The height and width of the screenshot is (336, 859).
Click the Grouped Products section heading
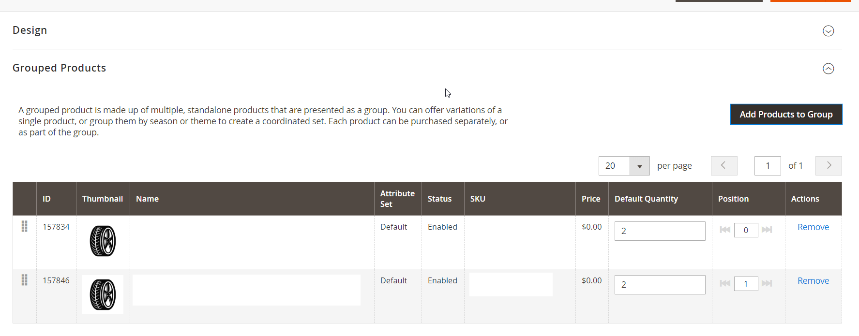pos(59,68)
